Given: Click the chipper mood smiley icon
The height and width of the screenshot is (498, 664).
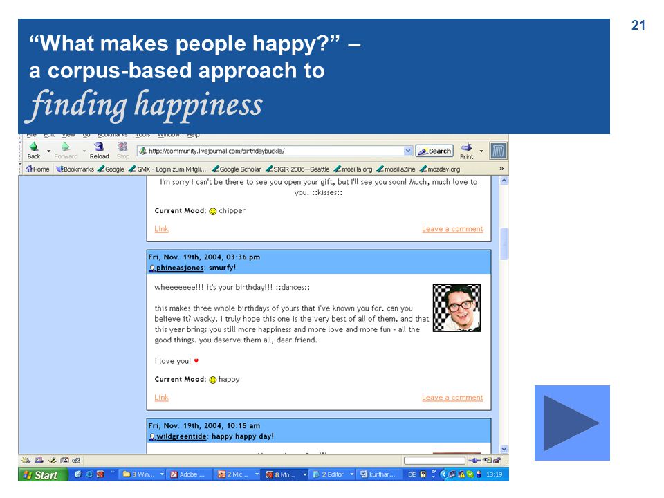Looking at the screenshot, I should tap(213, 212).
